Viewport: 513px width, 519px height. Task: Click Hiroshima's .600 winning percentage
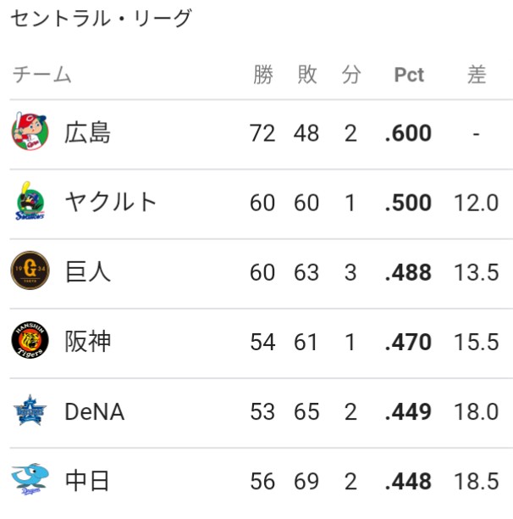pos(408,133)
